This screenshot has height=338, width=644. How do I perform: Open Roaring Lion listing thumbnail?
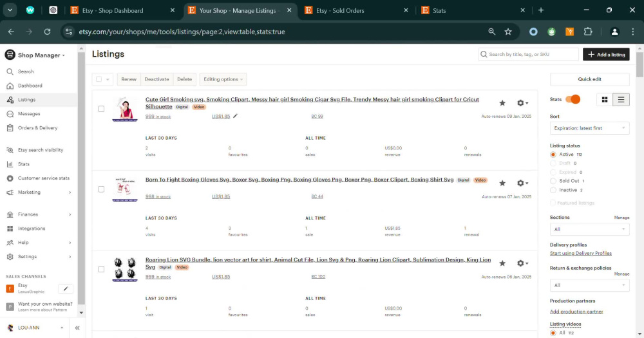[x=125, y=269]
